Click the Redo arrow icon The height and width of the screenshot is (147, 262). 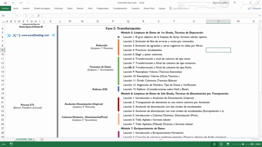click(x=21, y=3)
